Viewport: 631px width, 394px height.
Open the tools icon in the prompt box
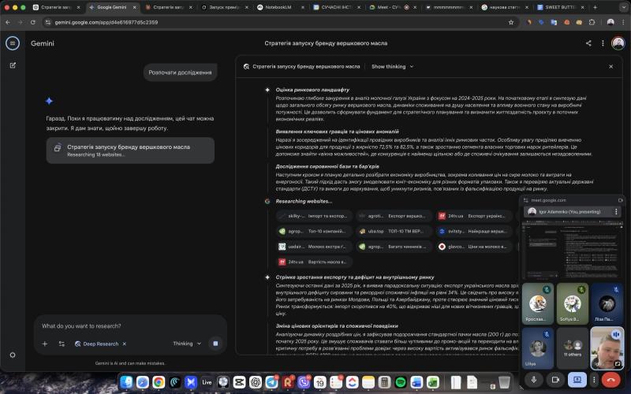62,344
